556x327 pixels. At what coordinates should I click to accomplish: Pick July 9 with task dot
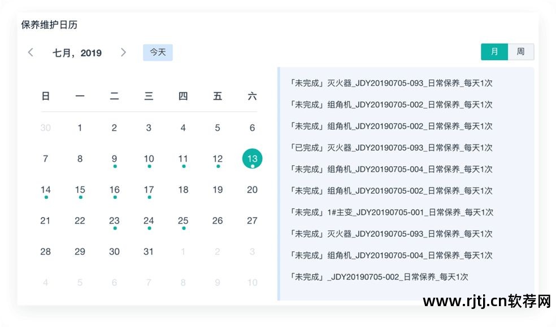click(x=114, y=158)
